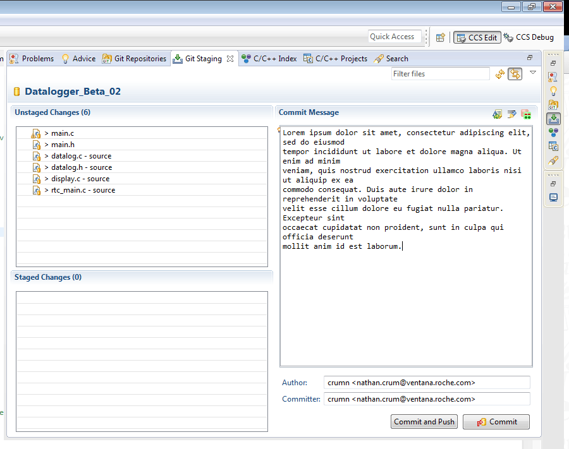Open the Git Staging view menu arrow
Viewport: 569px width, 449px height.
(x=533, y=73)
